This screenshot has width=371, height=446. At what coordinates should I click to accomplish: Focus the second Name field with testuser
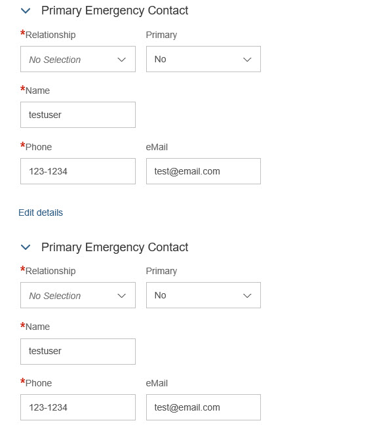(78, 352)
